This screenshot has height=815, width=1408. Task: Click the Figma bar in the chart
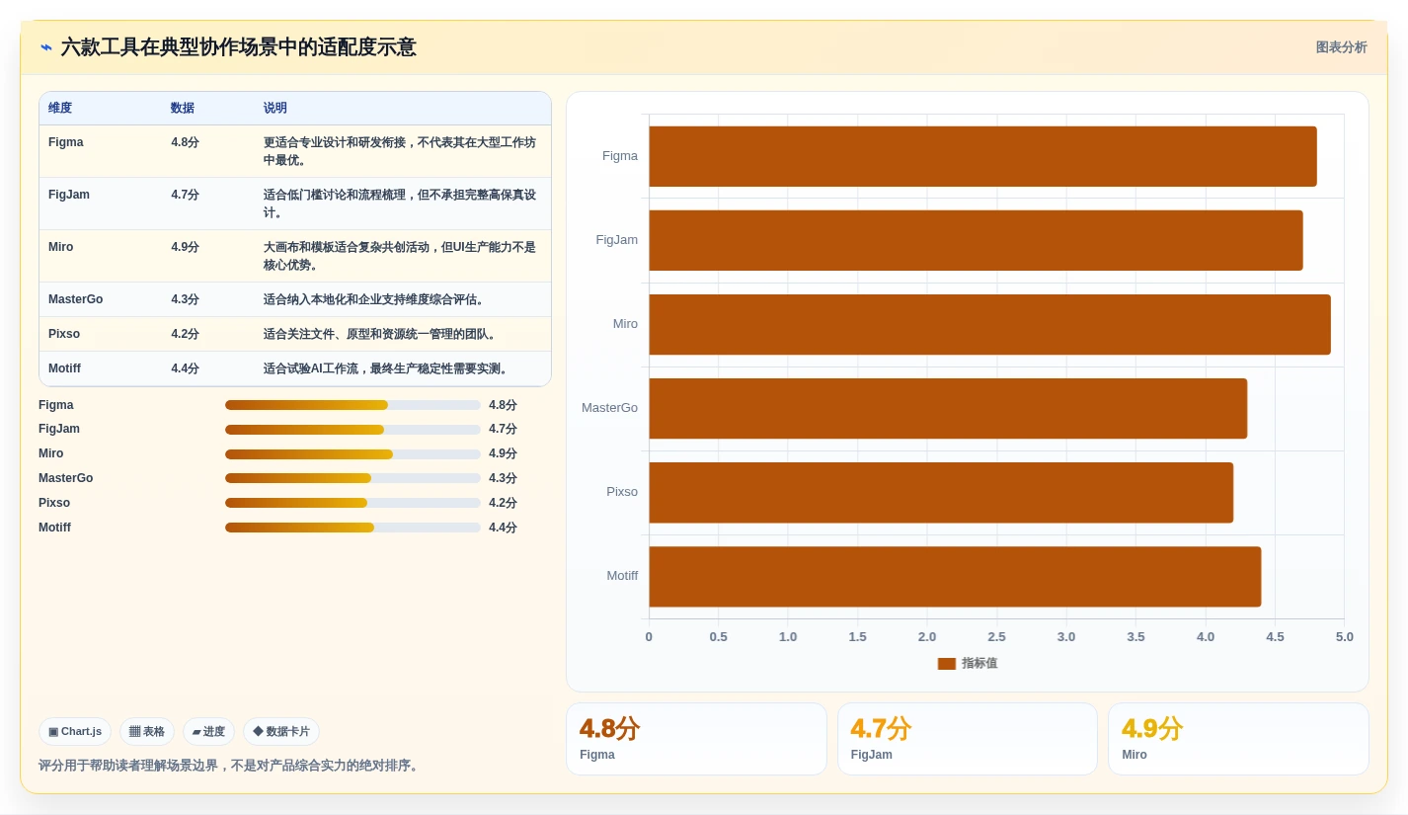point(982,156)
